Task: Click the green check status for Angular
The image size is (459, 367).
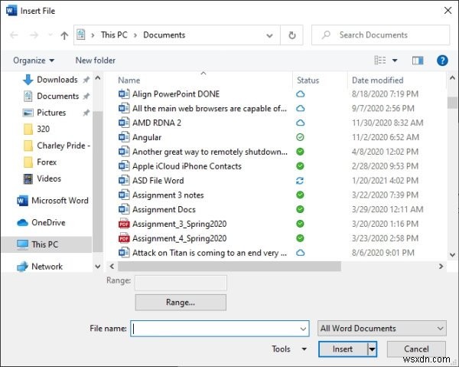Action: click(300, 137)
